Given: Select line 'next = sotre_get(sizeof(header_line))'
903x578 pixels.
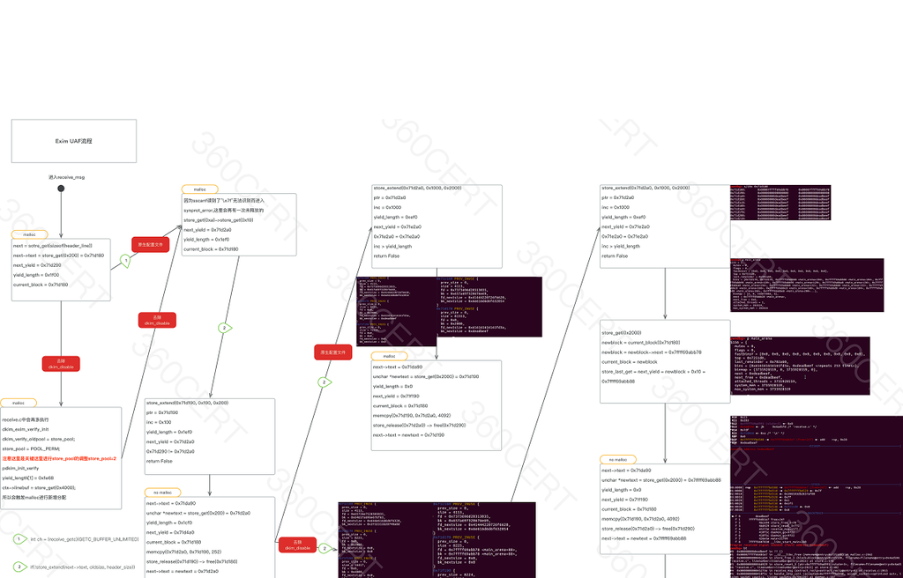Looking at the screenshot, I should tap(52, 245).
